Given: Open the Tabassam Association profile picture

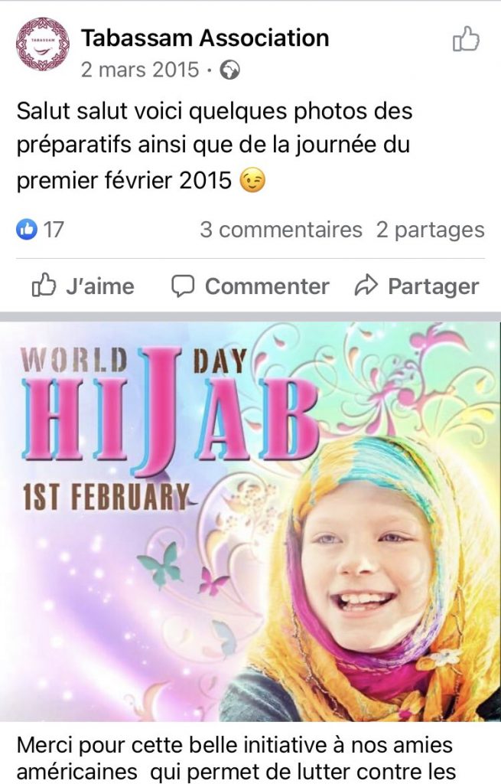Looking at the screenshot, I should click(43, 44).
